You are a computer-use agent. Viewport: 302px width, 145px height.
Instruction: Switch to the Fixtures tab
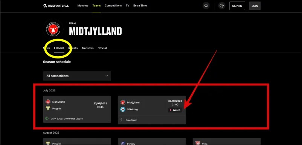pyautogui.click(x=59, y=48)
